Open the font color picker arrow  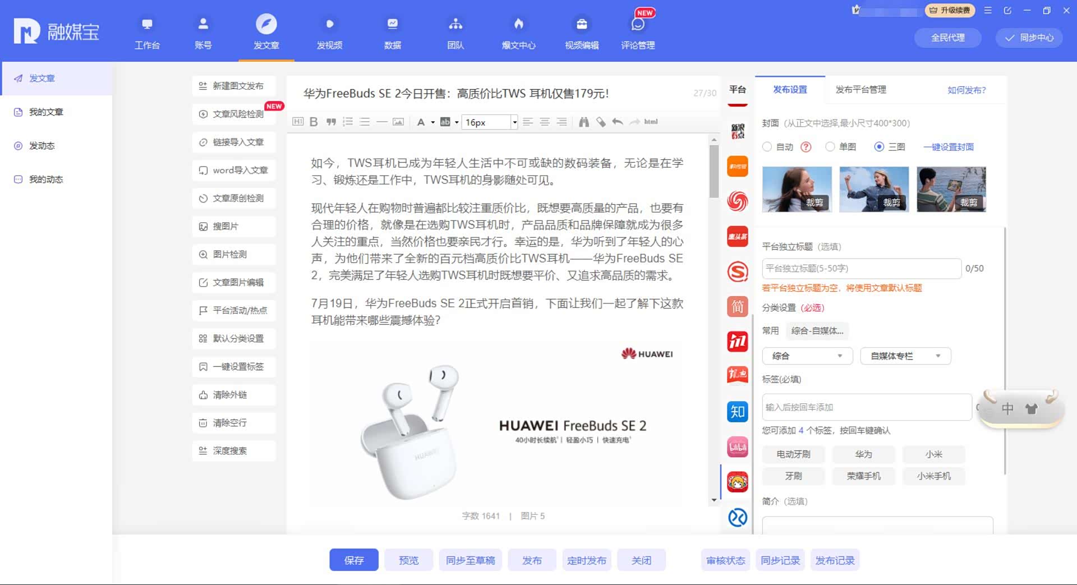433,122
